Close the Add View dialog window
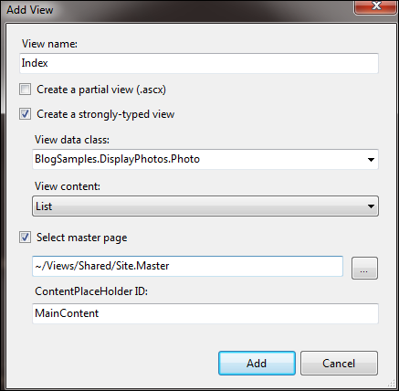399x391 pixels. (x=376, y=6)
